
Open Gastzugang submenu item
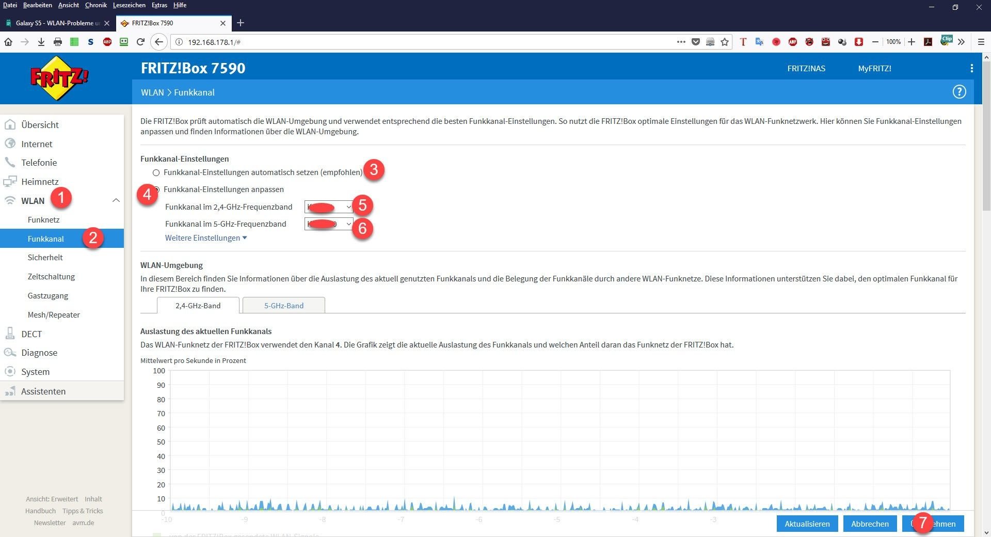coord(62,296)
